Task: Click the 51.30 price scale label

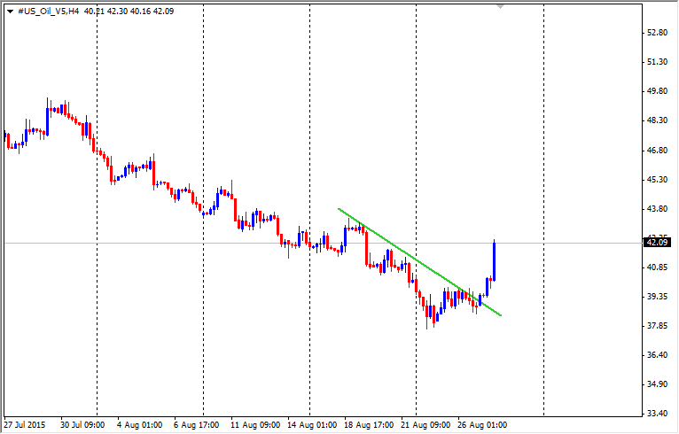Action: point(657,62)
